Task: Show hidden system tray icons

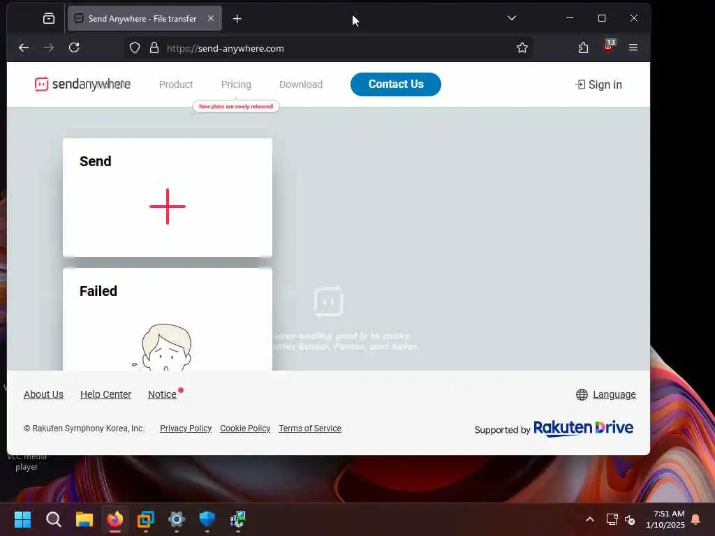Action: (x=589, y=519)
